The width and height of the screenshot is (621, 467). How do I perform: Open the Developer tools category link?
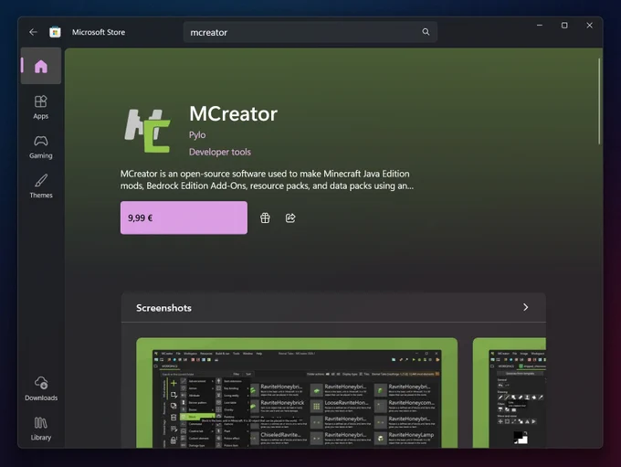(220, 152)
